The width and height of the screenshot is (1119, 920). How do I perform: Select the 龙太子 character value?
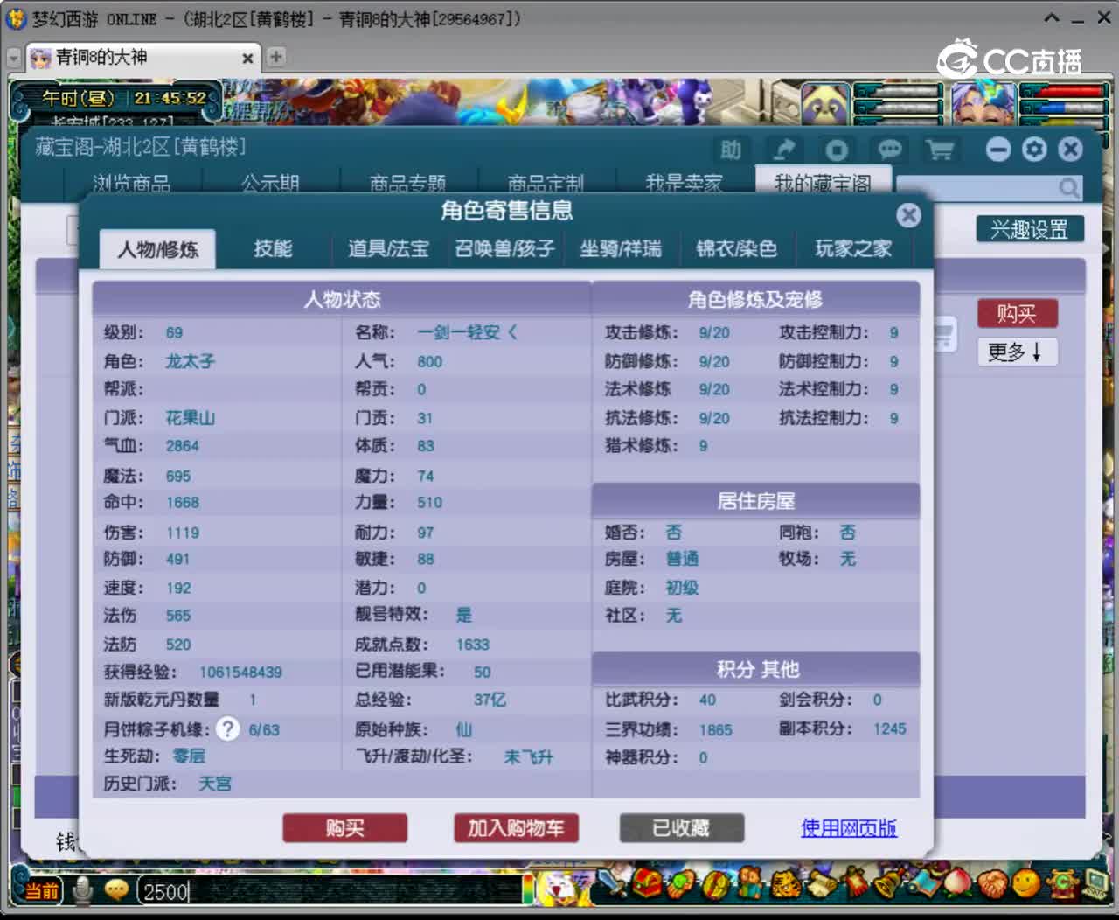tap(190, 361)
